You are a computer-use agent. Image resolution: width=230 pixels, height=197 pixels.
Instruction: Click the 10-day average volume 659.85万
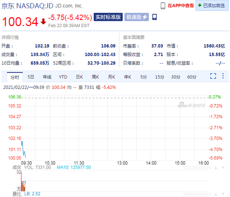40,63
